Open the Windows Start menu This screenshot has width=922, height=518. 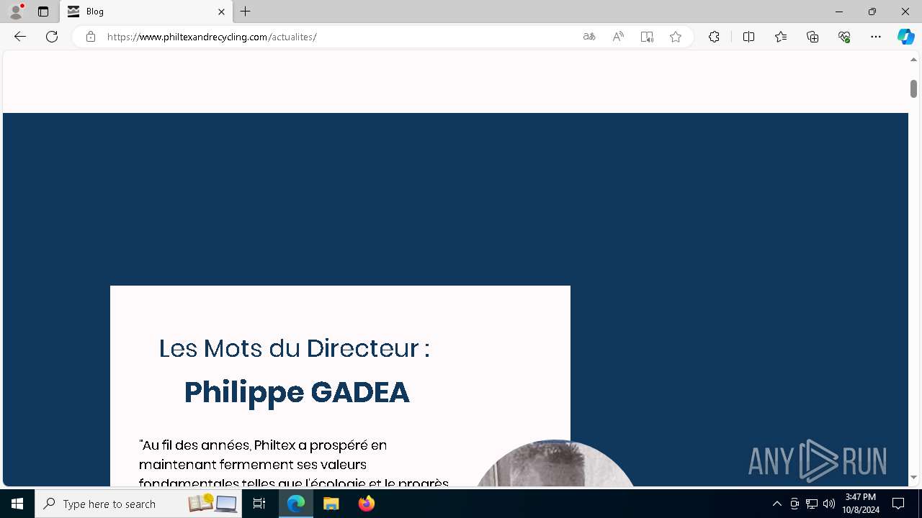coord(17,504)
